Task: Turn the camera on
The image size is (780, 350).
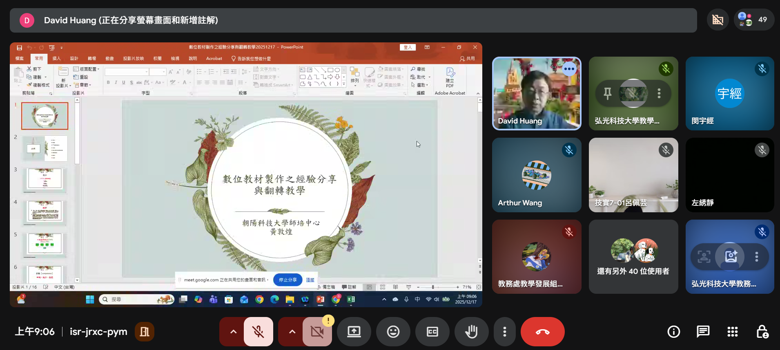Action: (x=317, y=332)
